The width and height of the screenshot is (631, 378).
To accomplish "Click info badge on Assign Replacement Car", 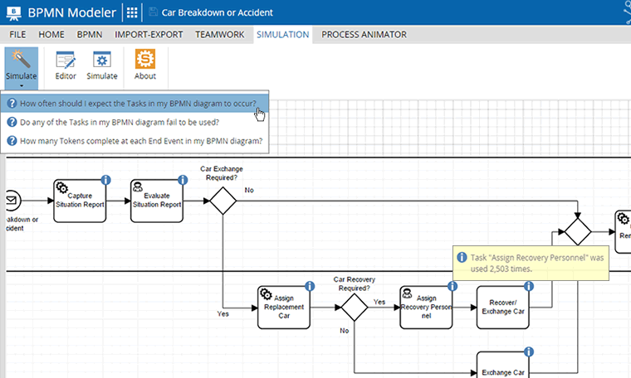I will 310,286.
